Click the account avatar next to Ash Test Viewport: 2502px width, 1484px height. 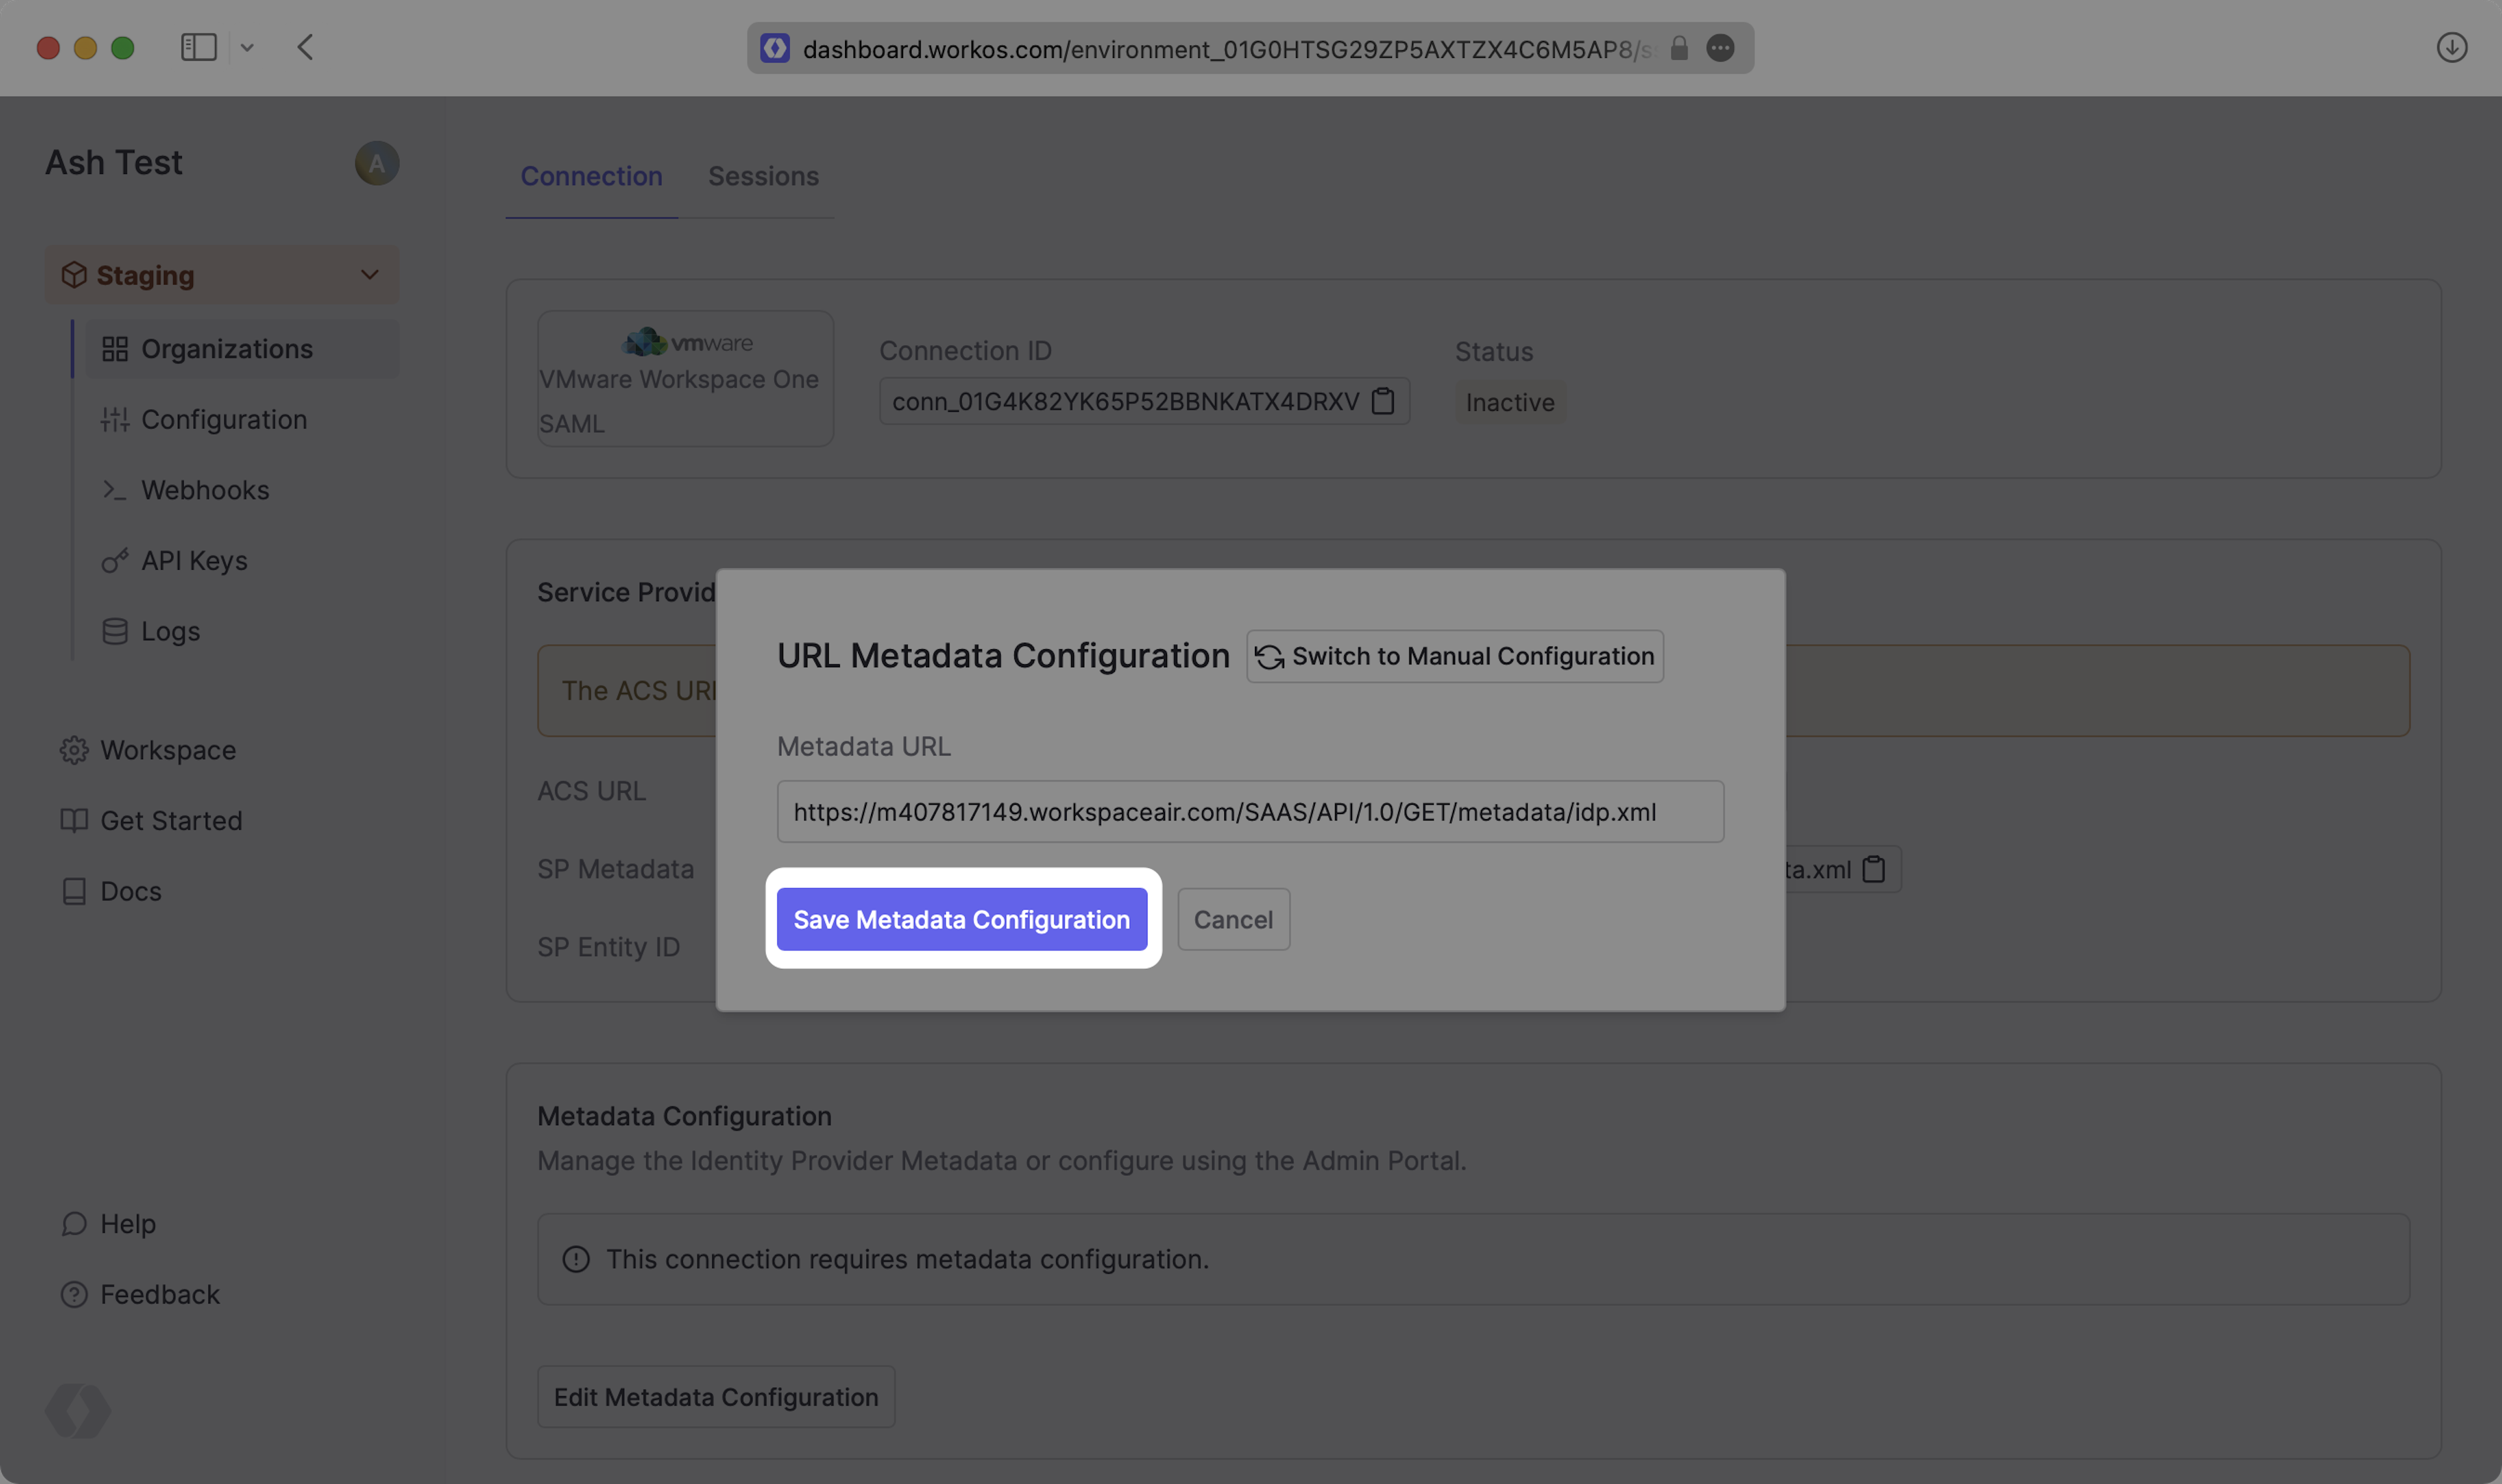click(376, 163)
